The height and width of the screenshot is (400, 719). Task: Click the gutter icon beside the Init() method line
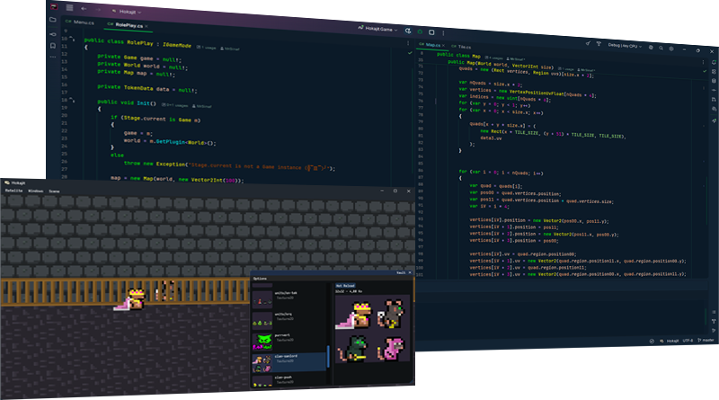(74, 101)
